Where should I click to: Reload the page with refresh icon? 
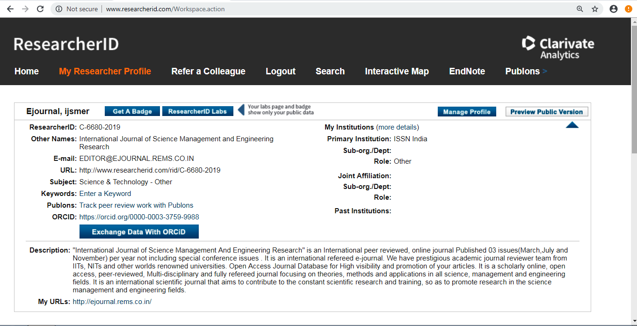coord(40,9)
